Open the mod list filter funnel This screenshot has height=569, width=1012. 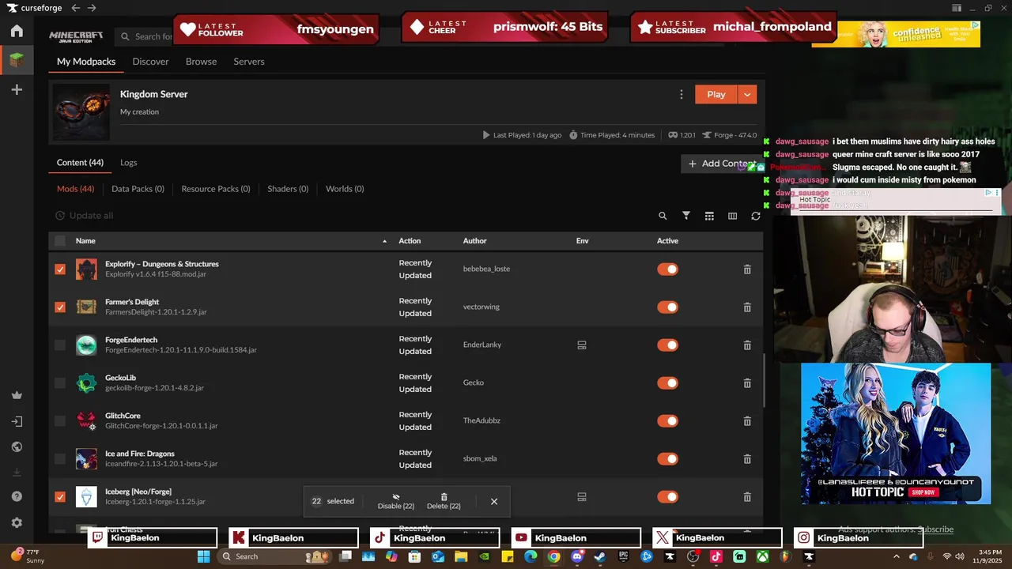686,216
